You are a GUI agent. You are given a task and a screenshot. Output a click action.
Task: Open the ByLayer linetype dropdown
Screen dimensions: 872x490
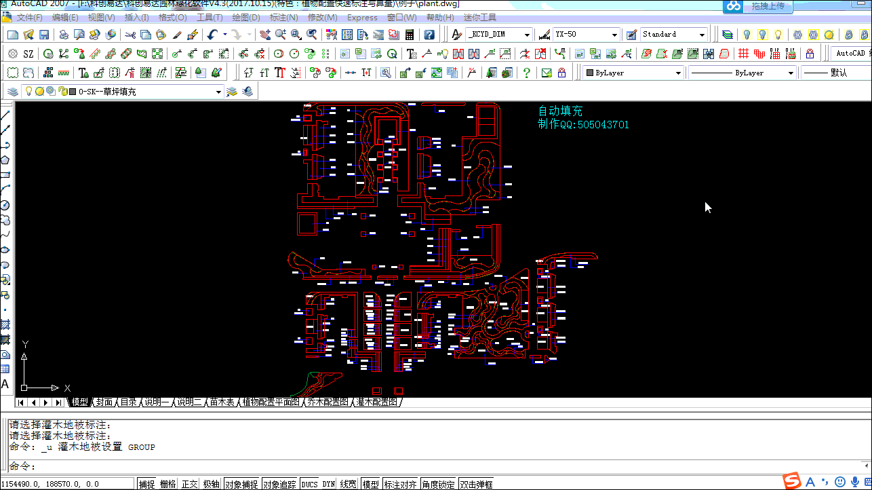tap(742, 73)
